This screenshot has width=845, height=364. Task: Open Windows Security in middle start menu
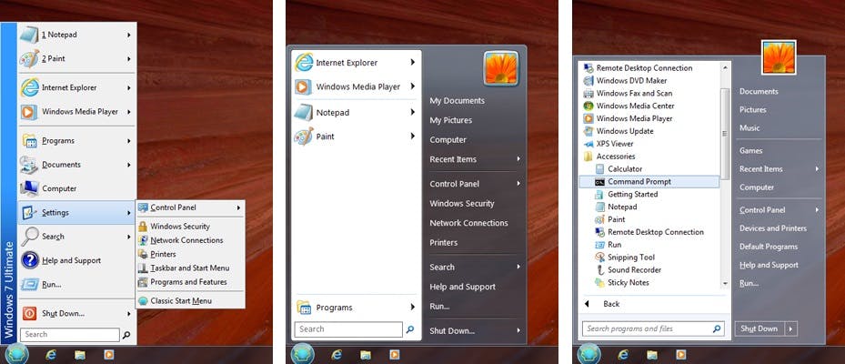click(462, 203)
